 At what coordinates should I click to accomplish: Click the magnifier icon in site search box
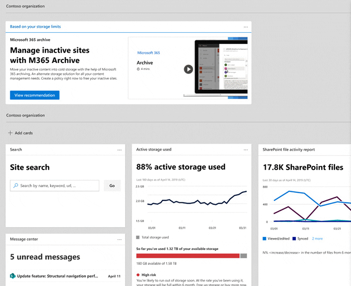pyautogui.click(x=16, y=186)
